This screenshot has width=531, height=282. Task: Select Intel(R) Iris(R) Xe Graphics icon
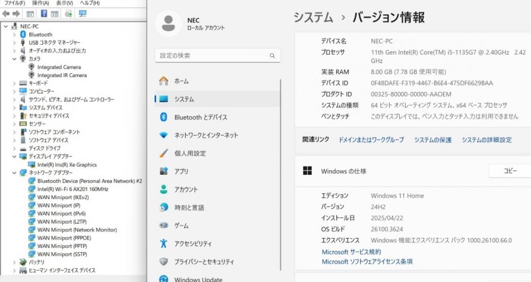pos(31,165)
